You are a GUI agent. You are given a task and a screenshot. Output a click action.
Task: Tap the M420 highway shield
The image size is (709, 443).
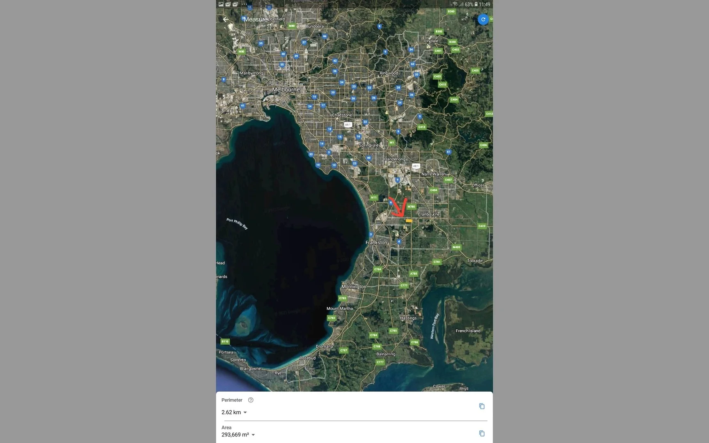point(456,247)
